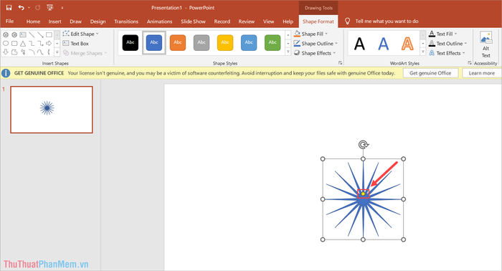Click the yellow adjustment handle on the star
Screen dimensions: 502x271
pyautogui.click(x=363, y=194)
